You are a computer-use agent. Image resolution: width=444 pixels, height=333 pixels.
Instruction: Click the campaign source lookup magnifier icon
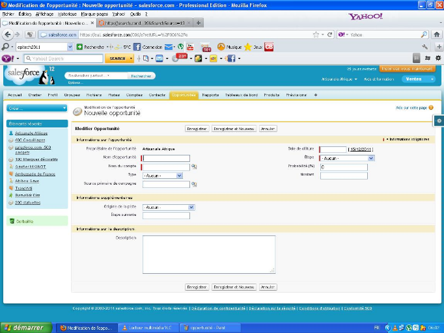(x=194, y=184)
